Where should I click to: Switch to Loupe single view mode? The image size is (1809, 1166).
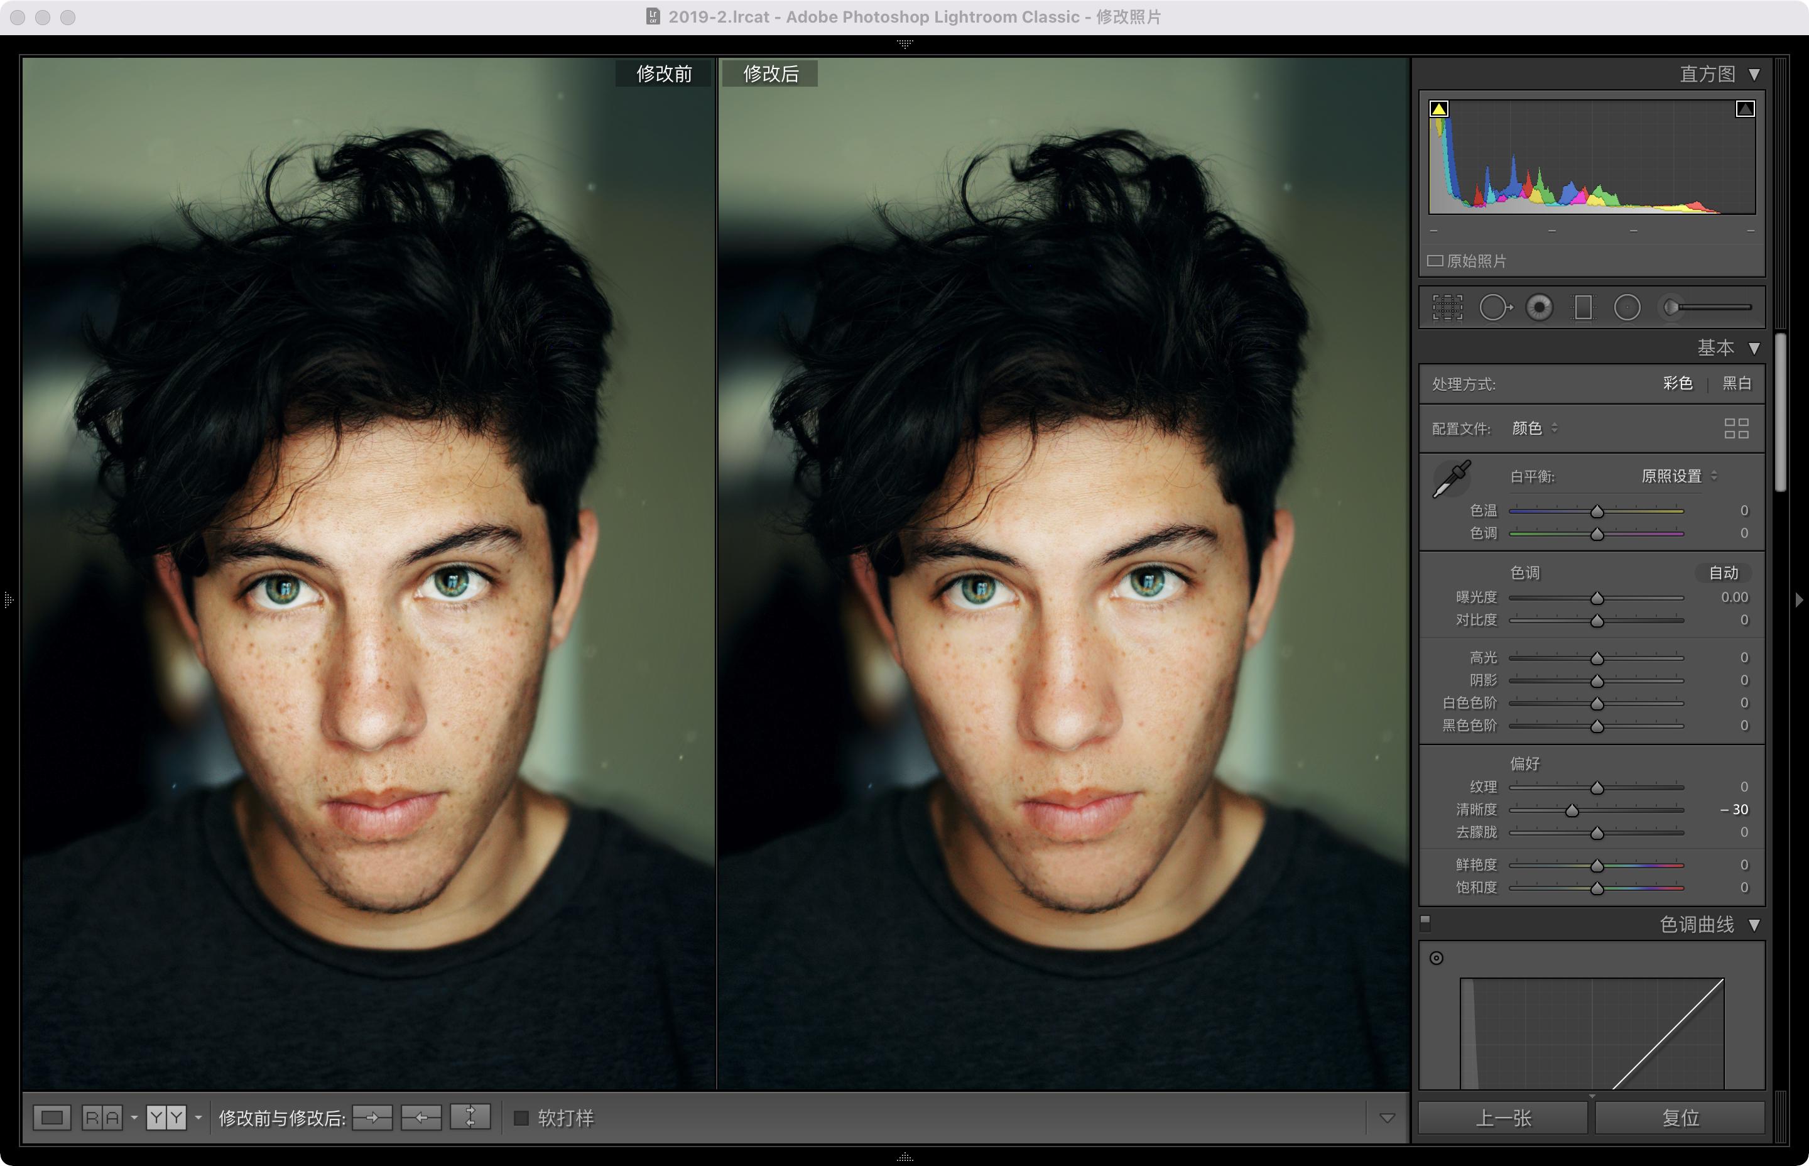pyautogui.click(x=52, y=1118)
